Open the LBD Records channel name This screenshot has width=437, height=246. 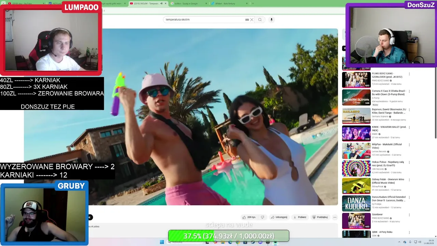tap(378, 169)
